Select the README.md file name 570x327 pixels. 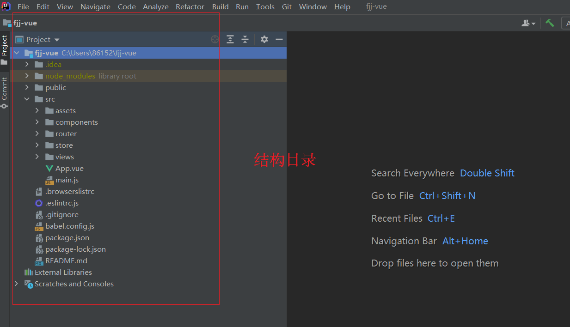pos(66,261)
